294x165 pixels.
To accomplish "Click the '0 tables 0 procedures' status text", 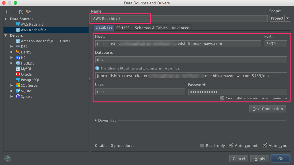I will (x=115, y=145).
